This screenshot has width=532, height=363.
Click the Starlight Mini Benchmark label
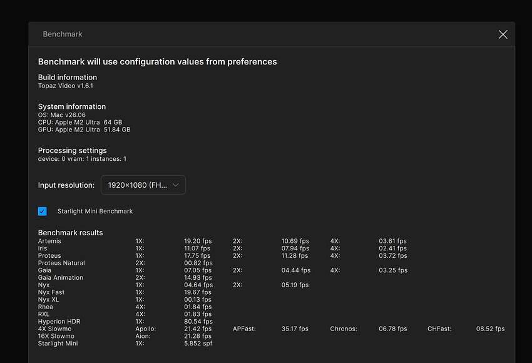click(x=95, y=211)
